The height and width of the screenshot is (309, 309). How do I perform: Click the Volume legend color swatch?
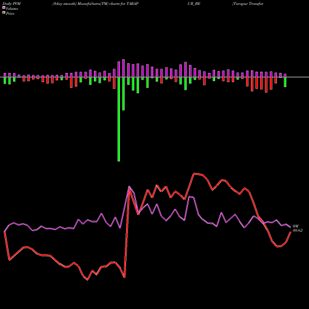(x=4, y=7)
